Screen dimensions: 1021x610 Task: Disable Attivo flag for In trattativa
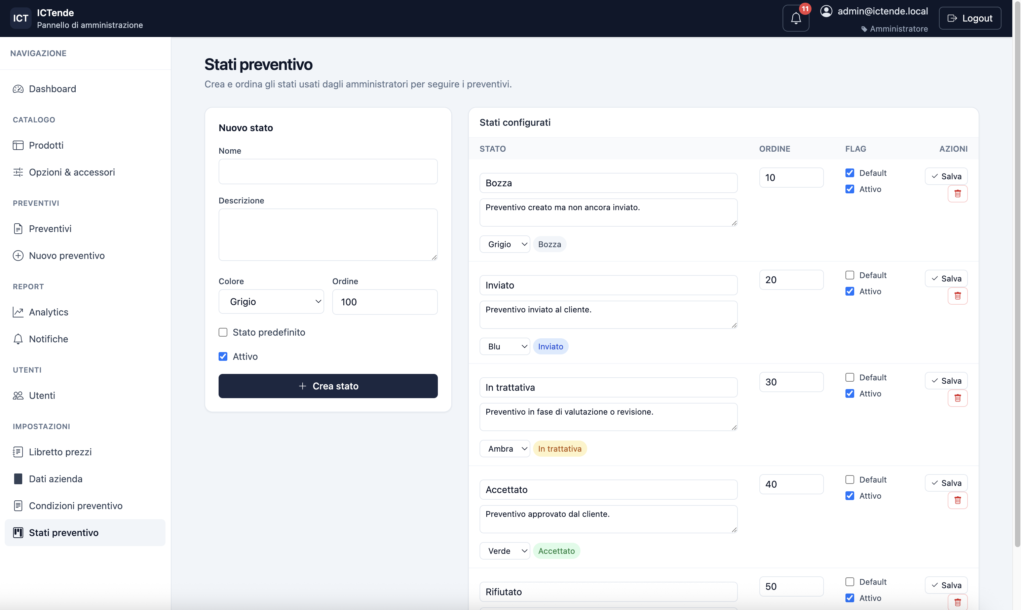[x=849, y=394]
